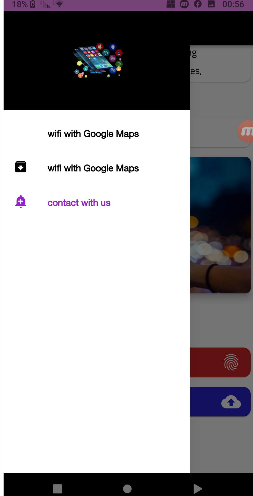The height and width of the screenshot is (496, 253).
Task: Tap the Facebook notification icon in status bar
Action: click(198, 4)
